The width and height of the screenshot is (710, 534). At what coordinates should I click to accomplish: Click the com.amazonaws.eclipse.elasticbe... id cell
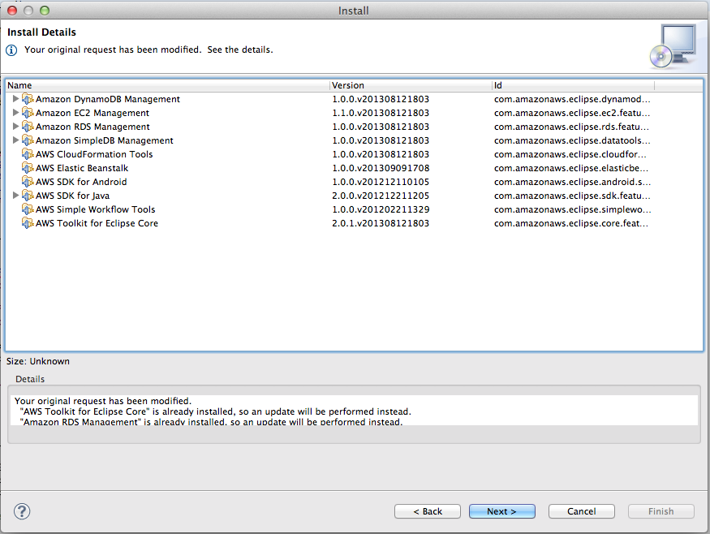[x=571, y=168]
